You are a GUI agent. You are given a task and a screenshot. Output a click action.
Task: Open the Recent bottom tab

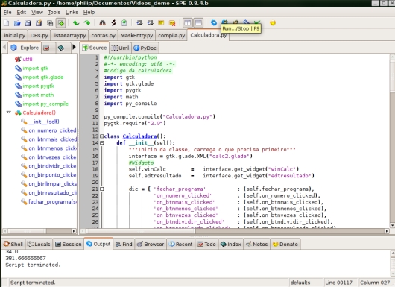coord(180,245)
